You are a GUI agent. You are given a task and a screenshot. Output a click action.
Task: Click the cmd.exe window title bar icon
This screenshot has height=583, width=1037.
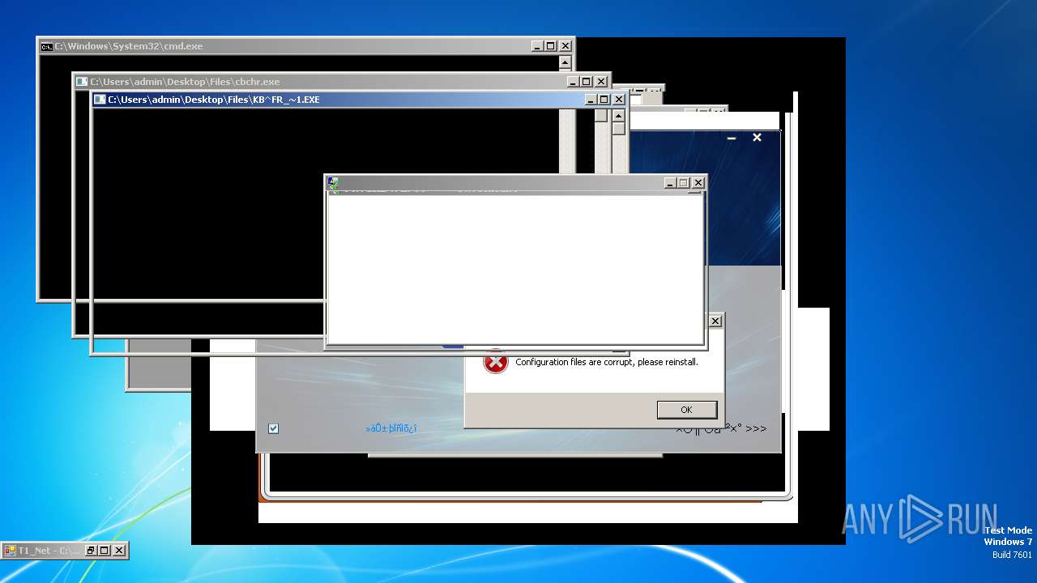point(47,46)
